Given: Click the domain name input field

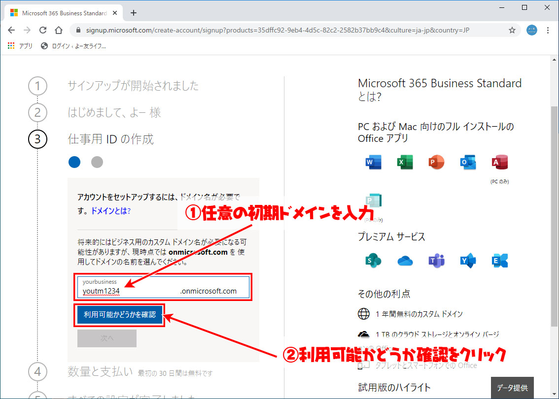Looking at the screenshot, I should point(163,287).
